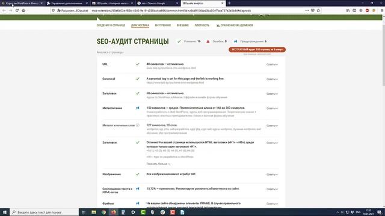Open the Плотность tab
385x216 pixels.
point(202,25)
